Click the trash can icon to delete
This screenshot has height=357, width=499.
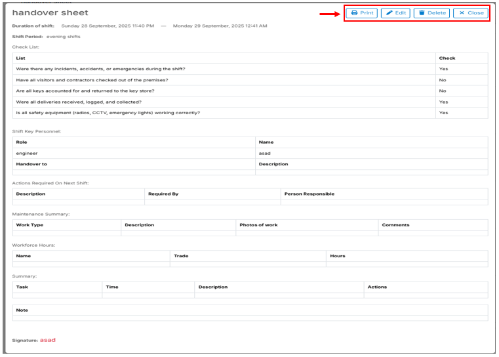pos(422,13)
